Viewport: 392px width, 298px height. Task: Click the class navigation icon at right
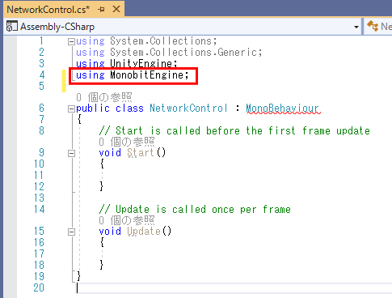pos(373,26)
